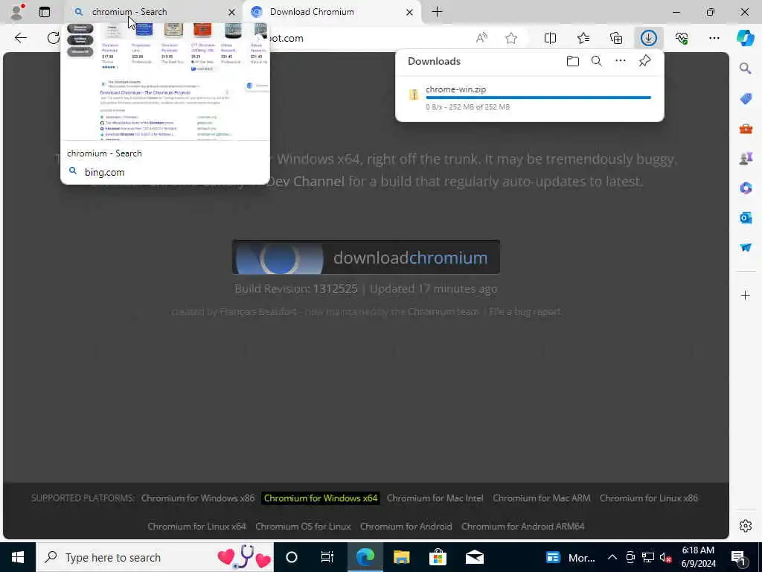Open downloads folder icon in panel
The width and height of the screenshot is (762, 572).
click(x=572, y=61)
